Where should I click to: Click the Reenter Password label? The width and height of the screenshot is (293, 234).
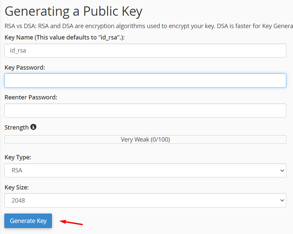[31, 97]
